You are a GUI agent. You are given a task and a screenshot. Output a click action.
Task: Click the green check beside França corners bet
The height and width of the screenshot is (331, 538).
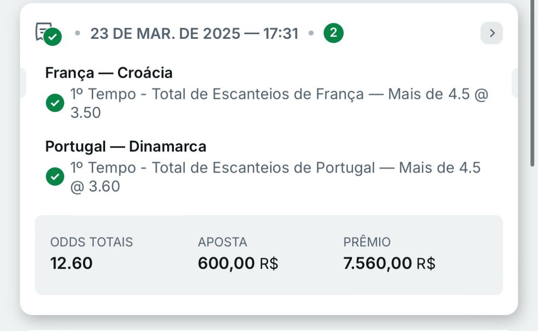tap(55, 102)
